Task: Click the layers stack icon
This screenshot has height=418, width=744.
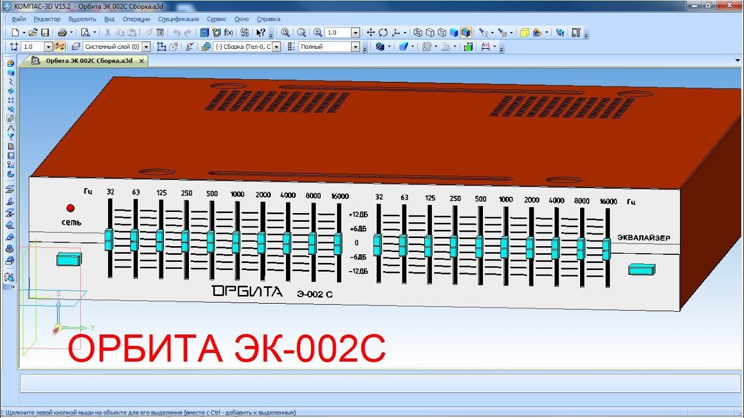Action: pyautogui.click(x=75, y=46)
